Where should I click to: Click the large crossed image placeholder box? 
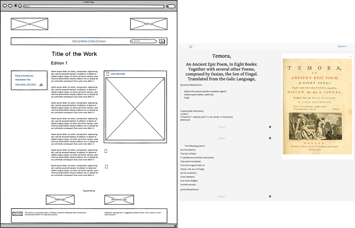pyautogui.click(x=135, y=109)
